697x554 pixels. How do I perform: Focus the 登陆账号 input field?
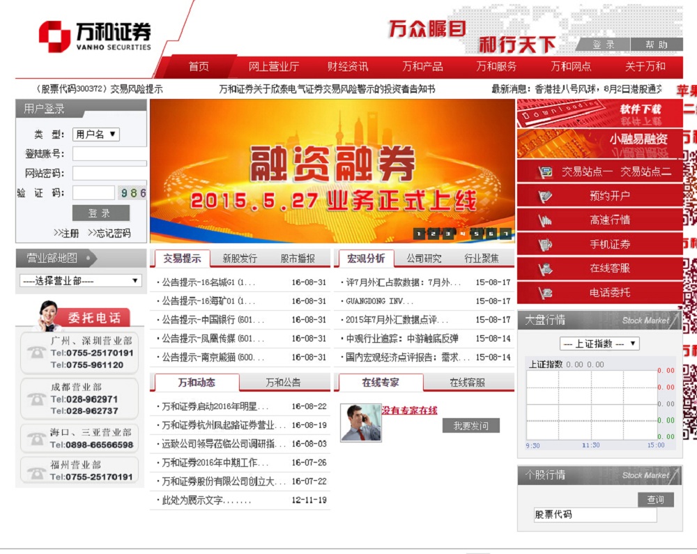(109, 154)
